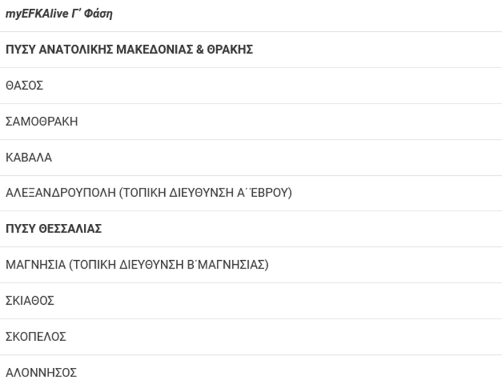The image size is (502, 388).
Task: Click the myEFKAlive Γ΄ Φάση heading row
Action: click(59, 14)
